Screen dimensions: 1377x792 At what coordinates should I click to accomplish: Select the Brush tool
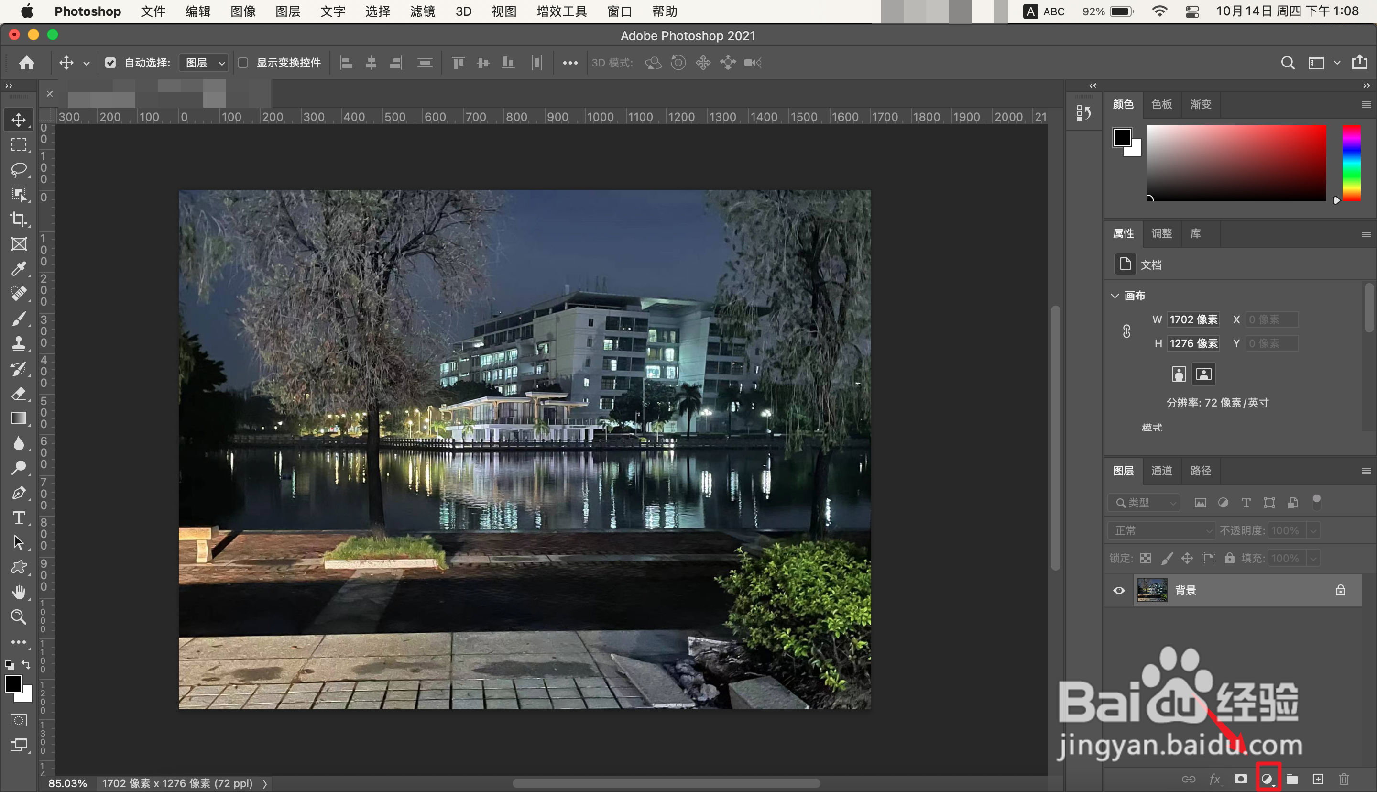pos(19,319)
